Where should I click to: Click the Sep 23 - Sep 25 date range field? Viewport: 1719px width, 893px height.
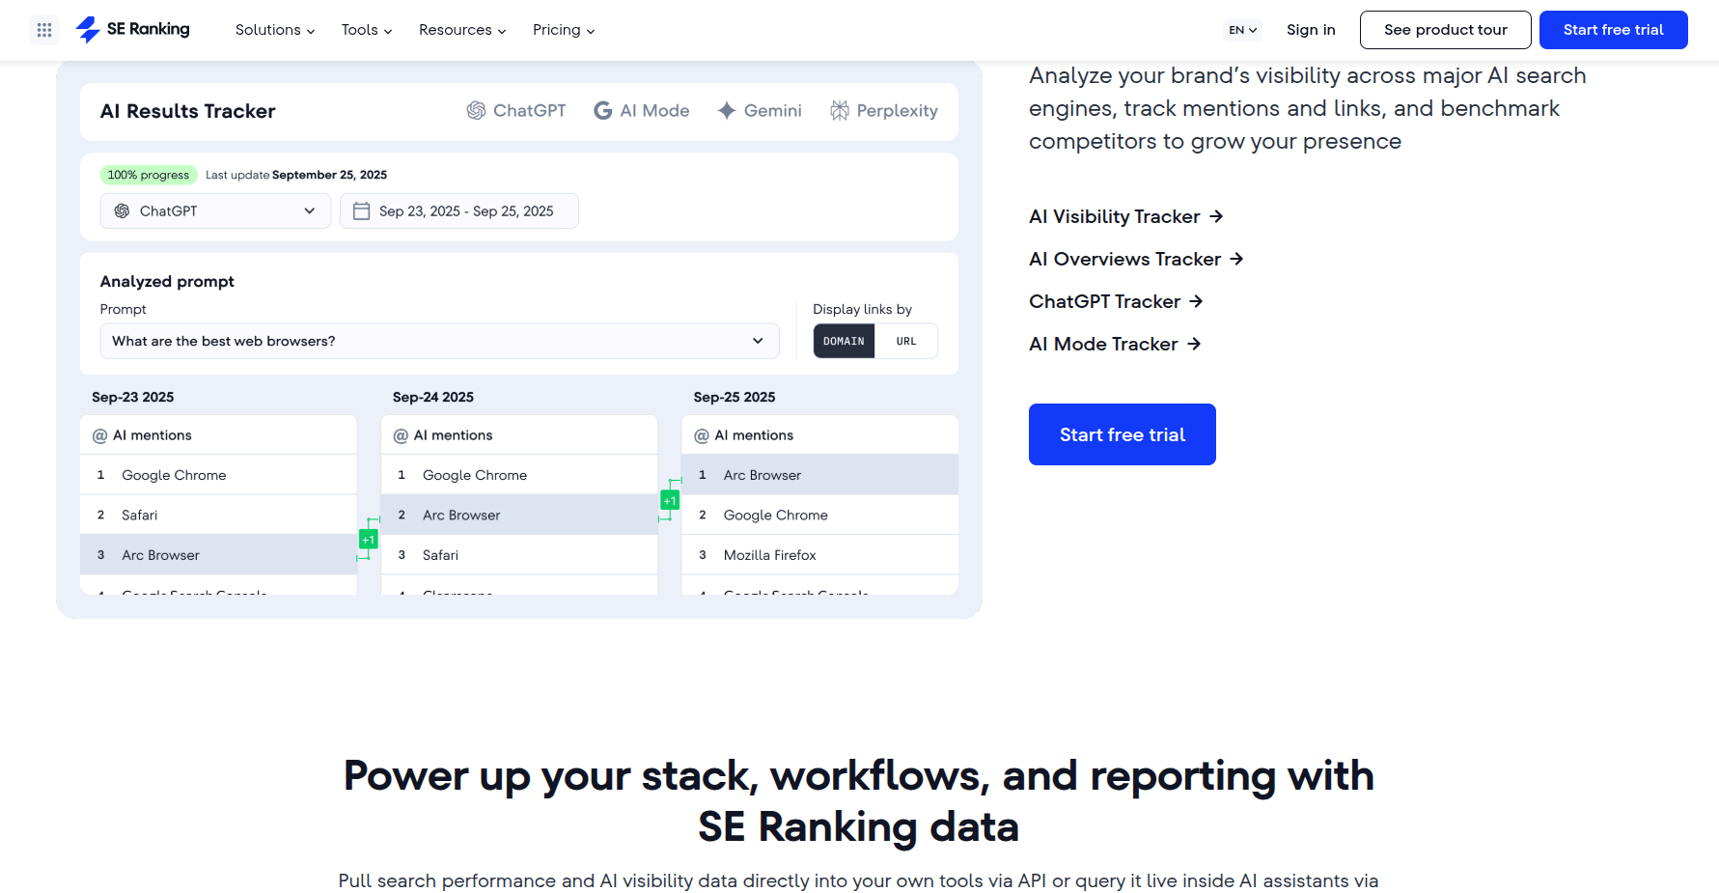459,211
